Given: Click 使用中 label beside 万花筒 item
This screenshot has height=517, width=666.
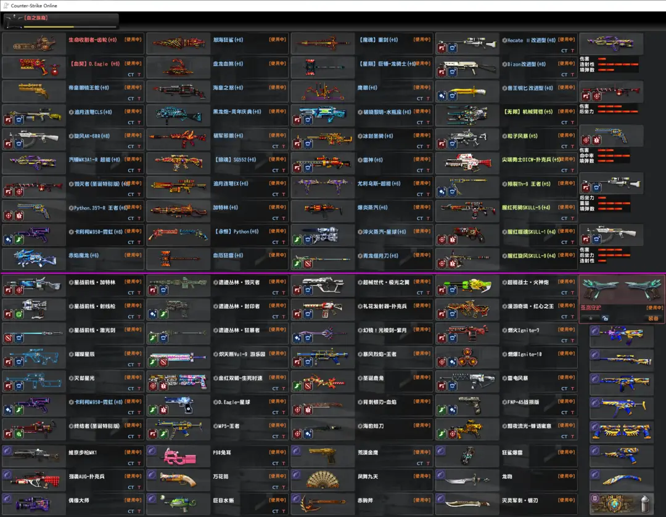Looking at the screenshot, I should [277, 476].
